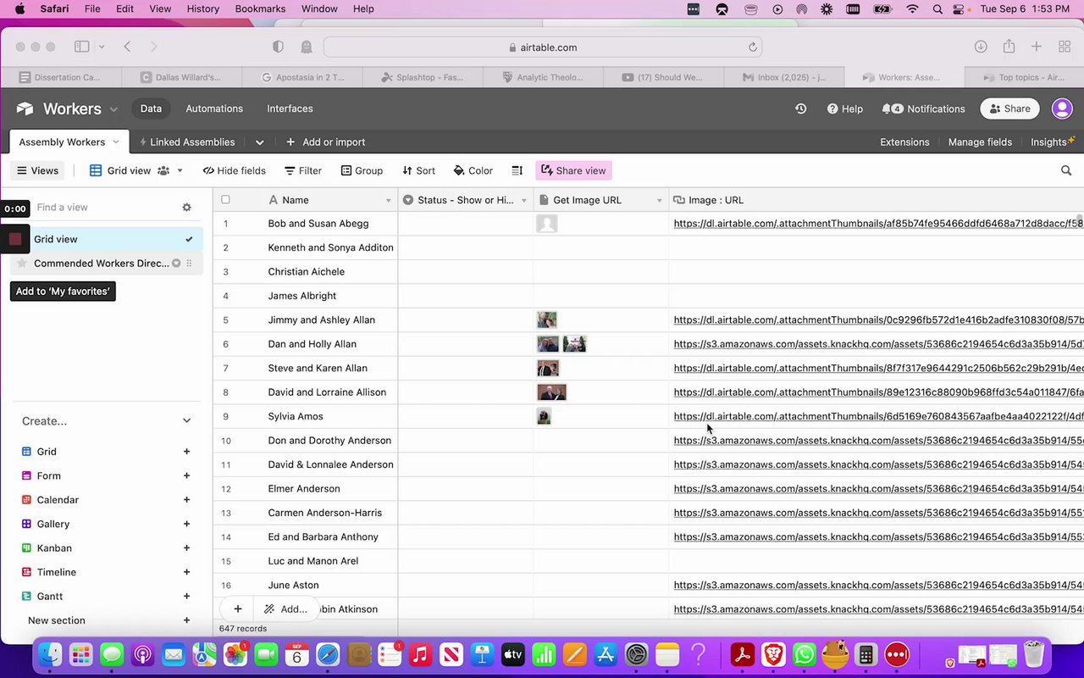Open David and Lorraine Allison image thumbnail
The width and height of the screenshot is (1084, 678).
551,392
